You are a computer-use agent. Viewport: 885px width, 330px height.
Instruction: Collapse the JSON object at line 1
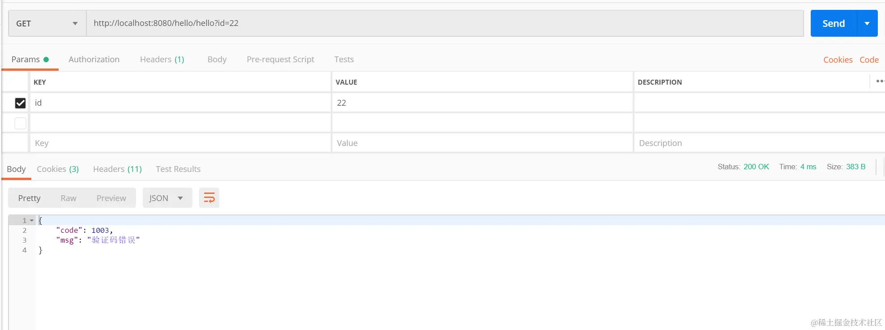32,220
